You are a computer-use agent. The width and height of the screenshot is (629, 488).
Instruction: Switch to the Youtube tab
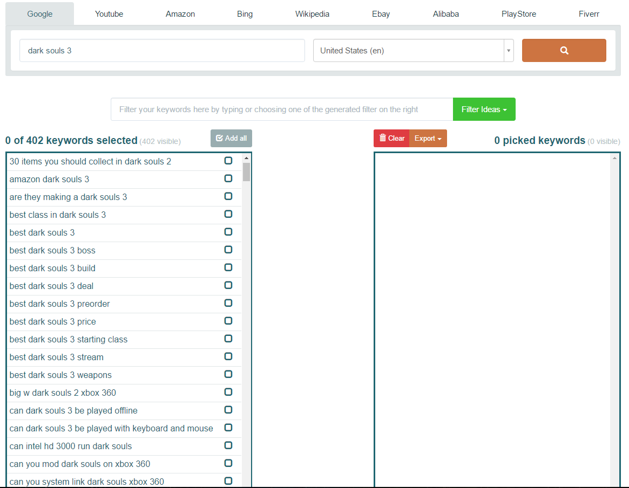(109, 14)
